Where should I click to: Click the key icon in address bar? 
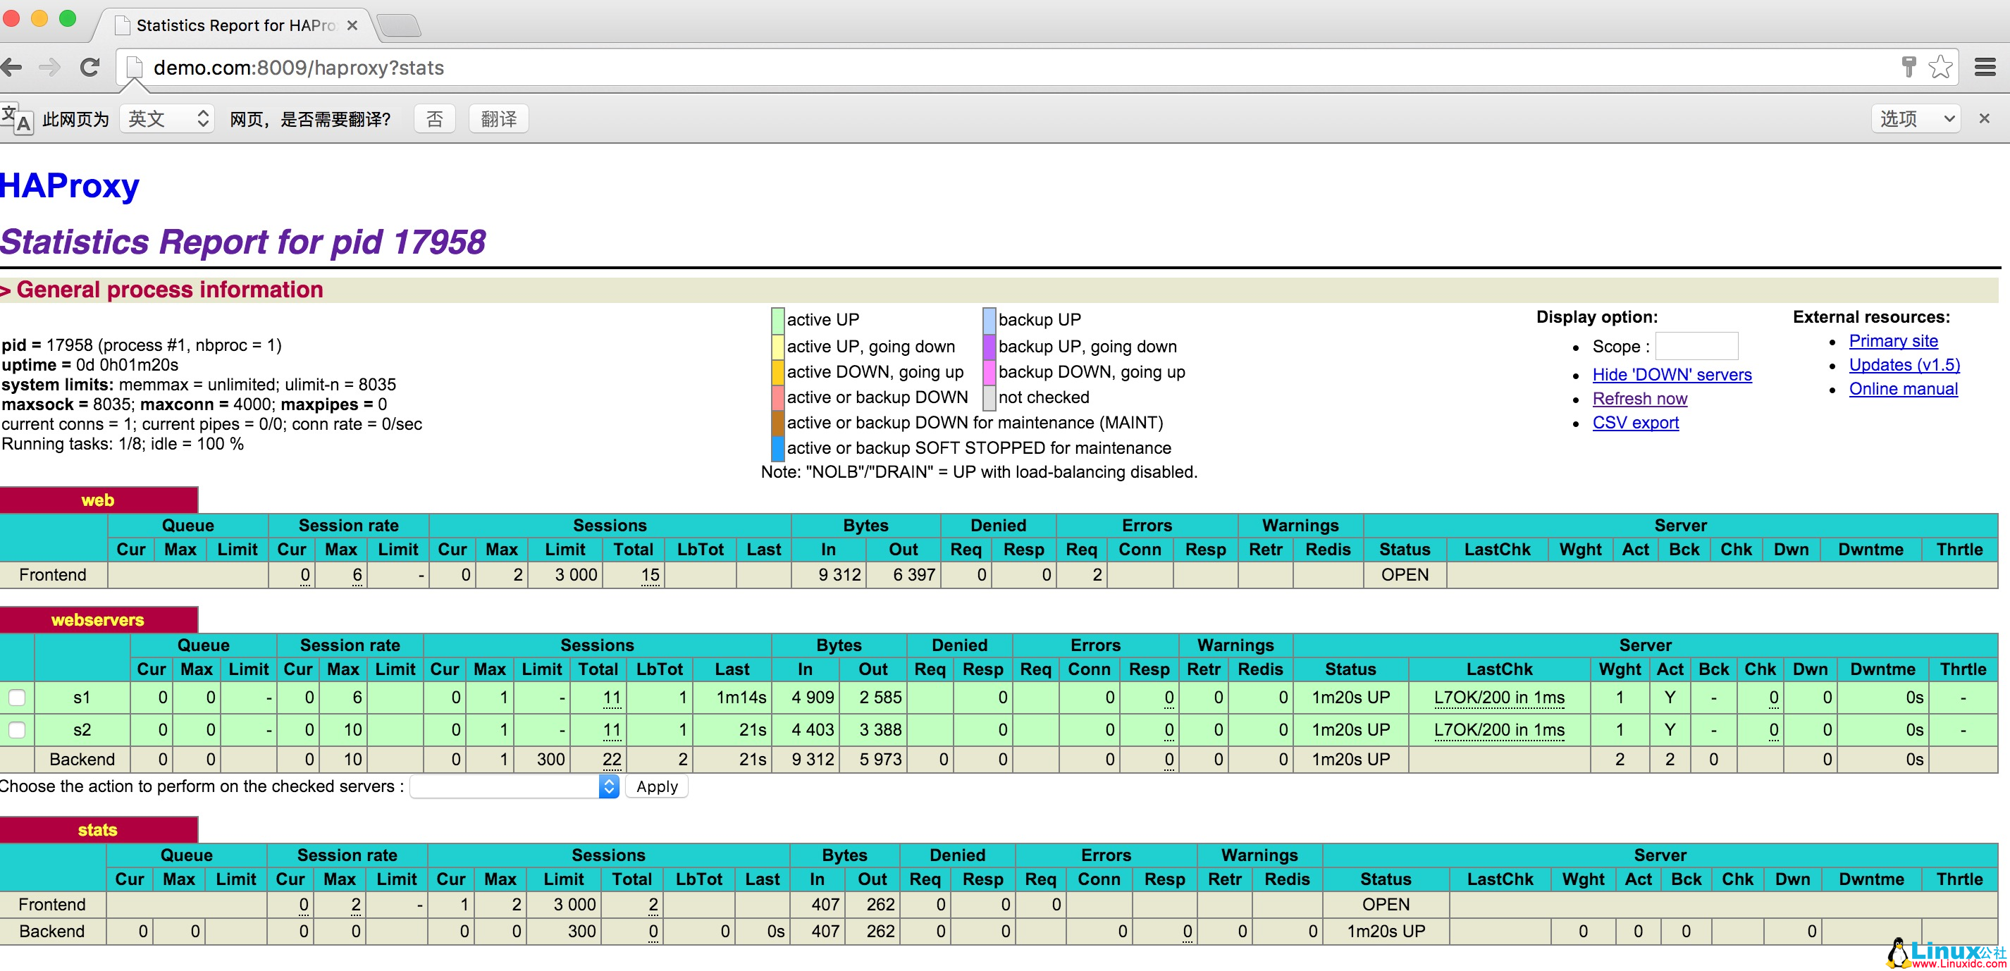[x=1909, y=67]
